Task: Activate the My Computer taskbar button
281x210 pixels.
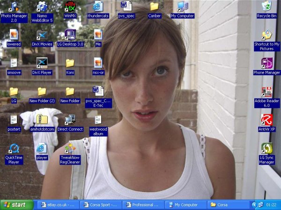Action: click(x=186, y=204)
